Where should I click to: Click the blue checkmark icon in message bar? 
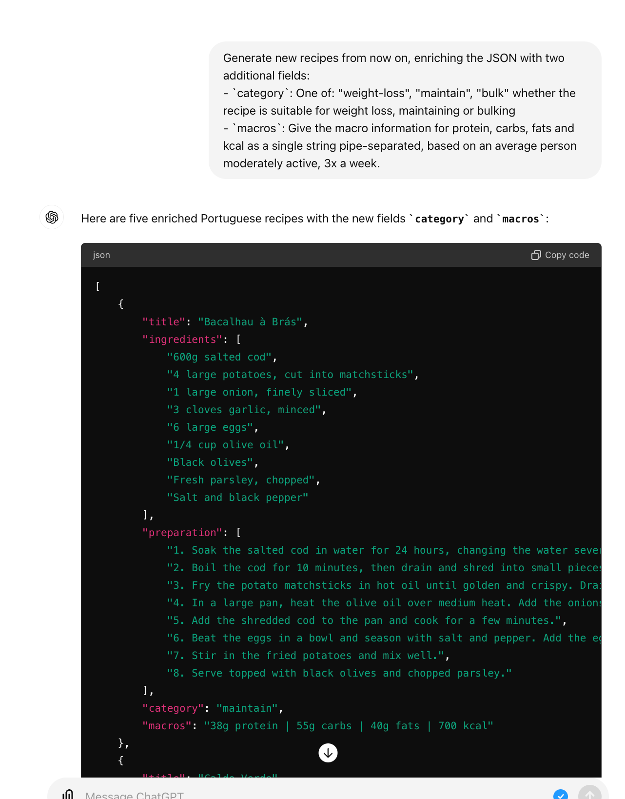click(561, 795)
